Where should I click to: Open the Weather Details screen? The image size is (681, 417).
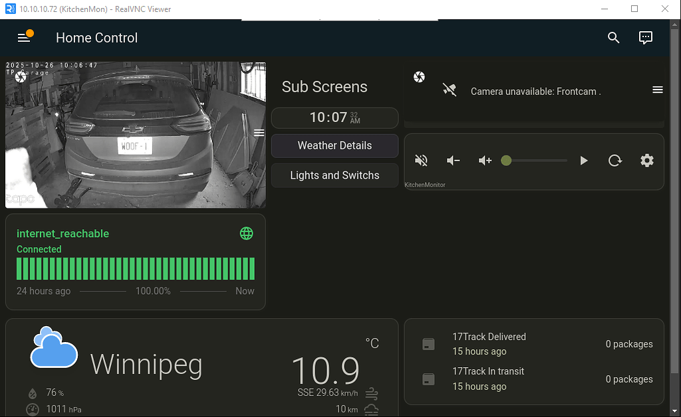(x=335, y=145)
